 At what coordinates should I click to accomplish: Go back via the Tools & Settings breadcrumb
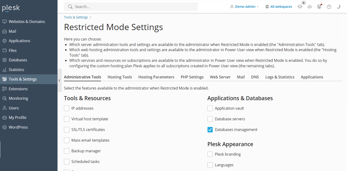tap(76, 17)
